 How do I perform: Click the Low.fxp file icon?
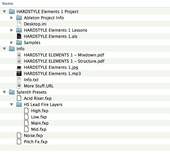click(x=26, y=117)
